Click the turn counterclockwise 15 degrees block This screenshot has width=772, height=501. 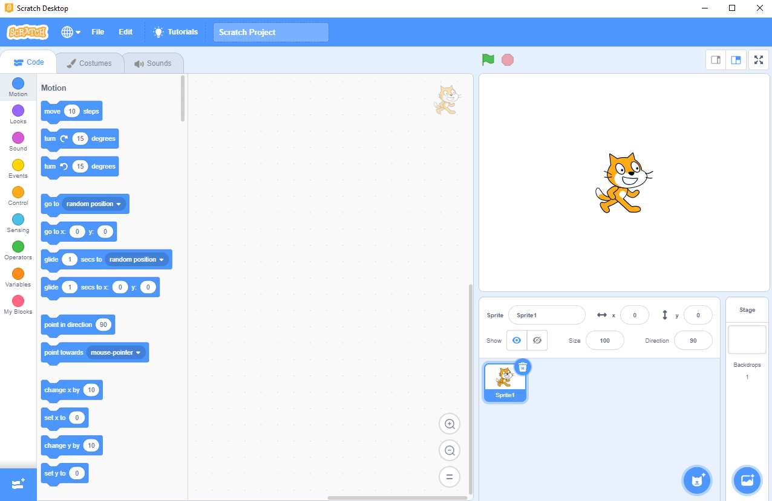point(80,167)
